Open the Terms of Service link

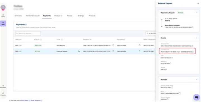coord(37,101)
